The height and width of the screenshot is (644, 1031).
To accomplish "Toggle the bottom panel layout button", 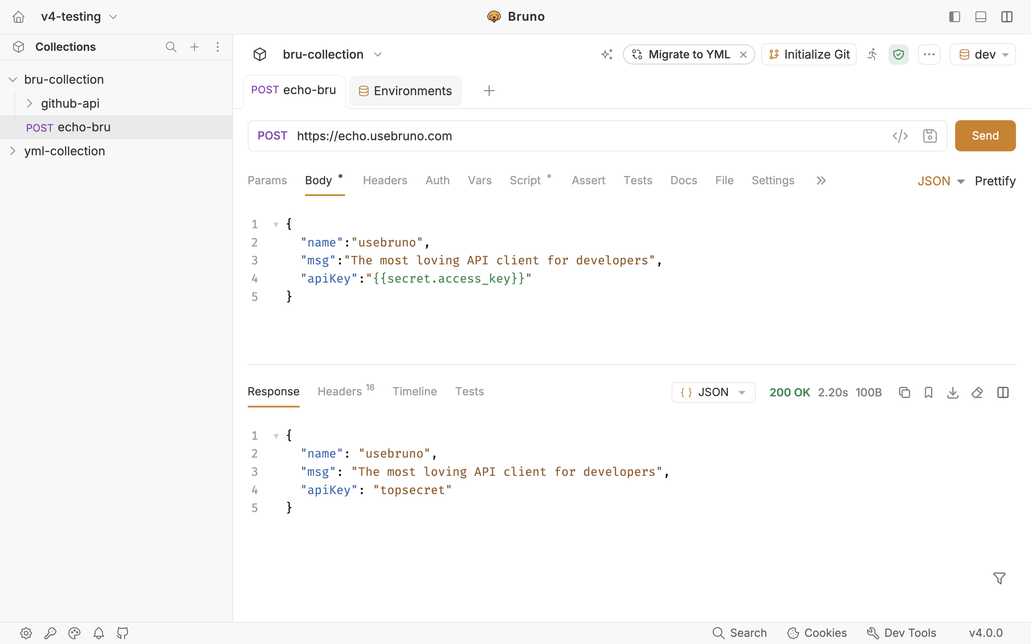I will pyautogui.click(x=981, y=16).
